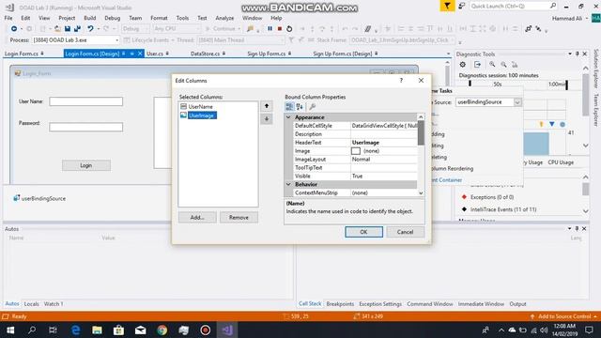Viewport: 601px width, 338px height.
Task: Click property grid scroll down arrow
Action: pos(421,192)
